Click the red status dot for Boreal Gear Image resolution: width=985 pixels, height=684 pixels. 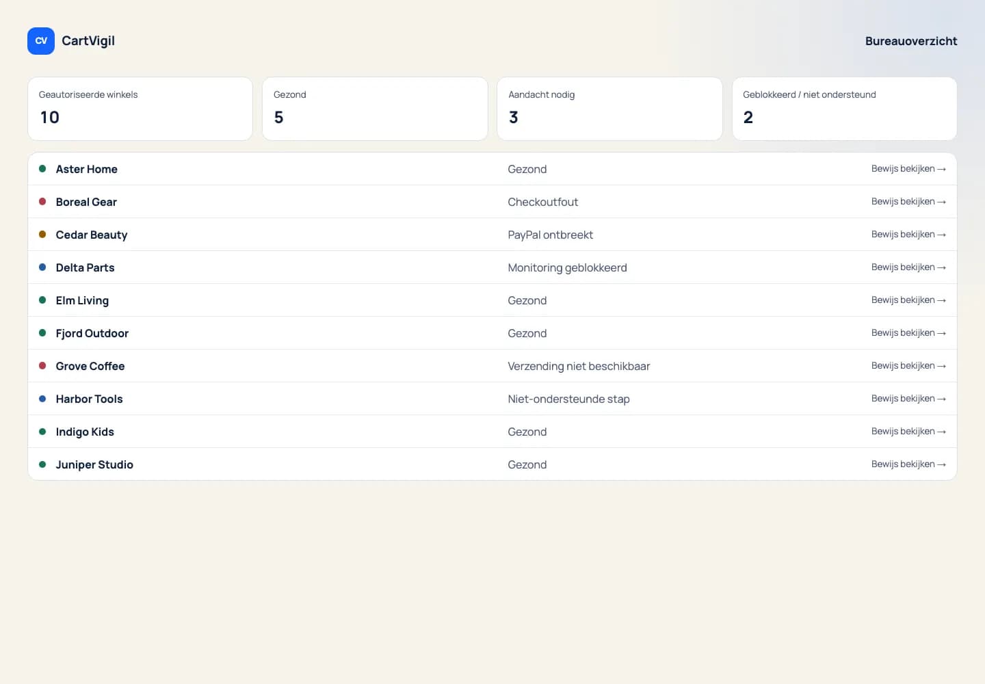[42, 202]
